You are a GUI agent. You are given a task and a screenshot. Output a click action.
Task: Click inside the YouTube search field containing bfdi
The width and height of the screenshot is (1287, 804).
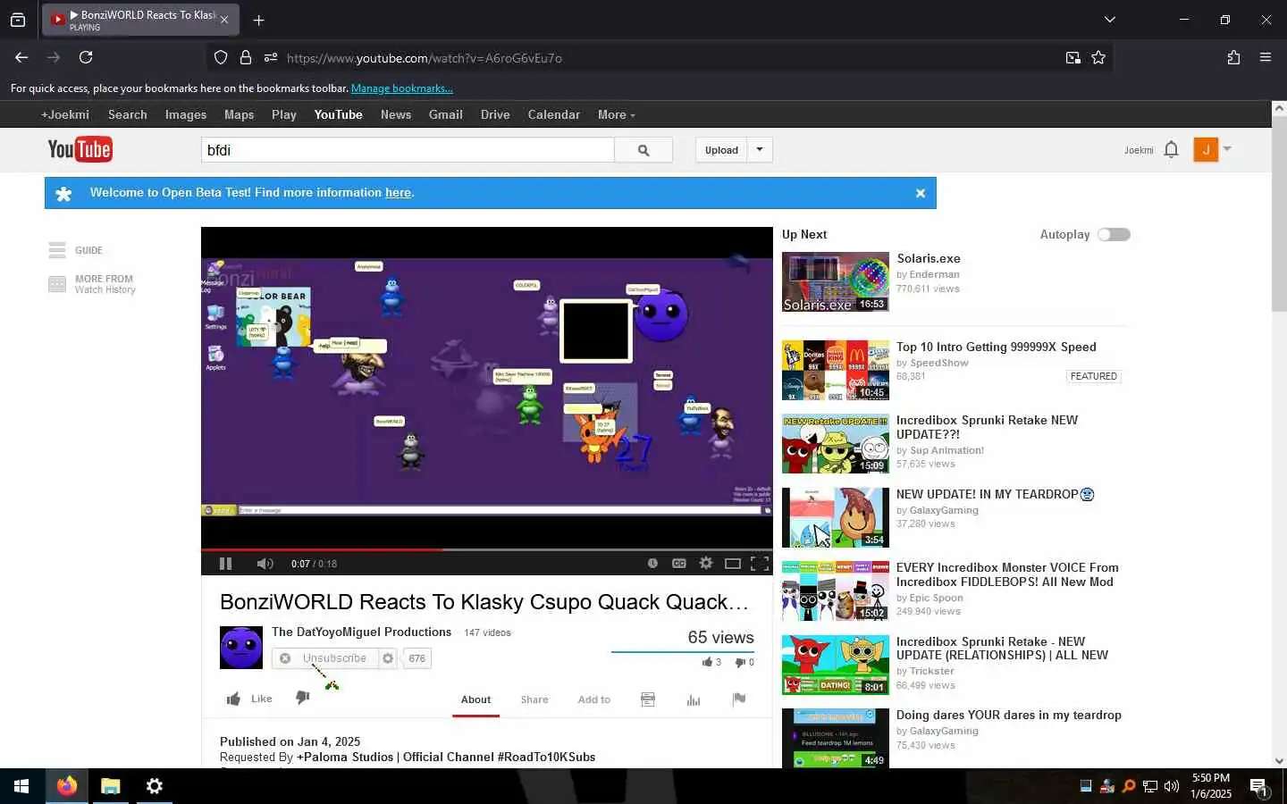point(408,150)
